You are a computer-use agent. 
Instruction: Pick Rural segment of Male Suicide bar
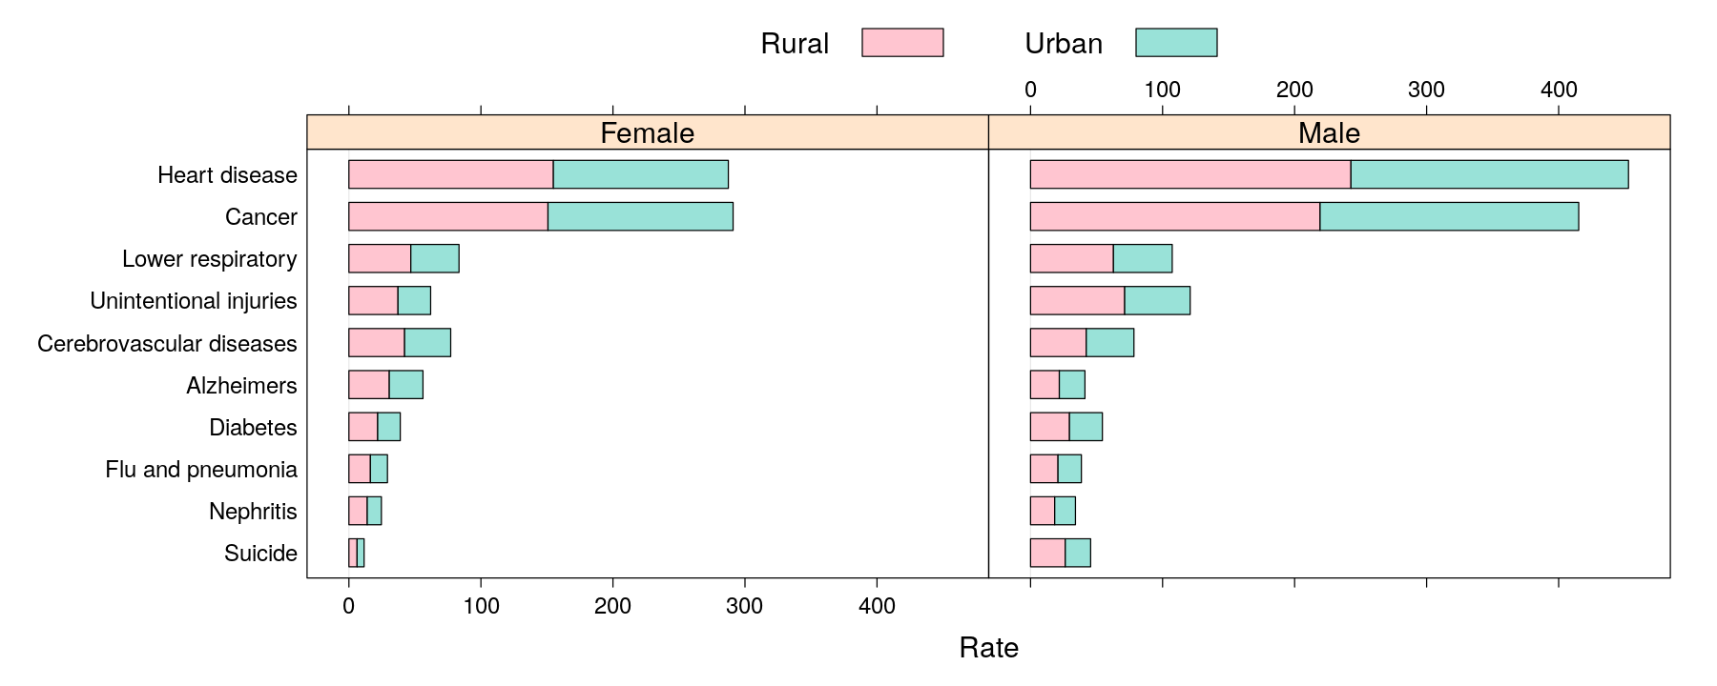click(x=1047, y=553)
